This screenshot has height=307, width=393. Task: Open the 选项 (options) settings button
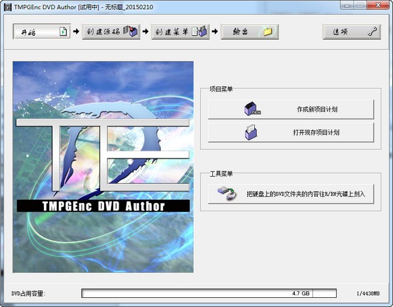tap(352, 32)
